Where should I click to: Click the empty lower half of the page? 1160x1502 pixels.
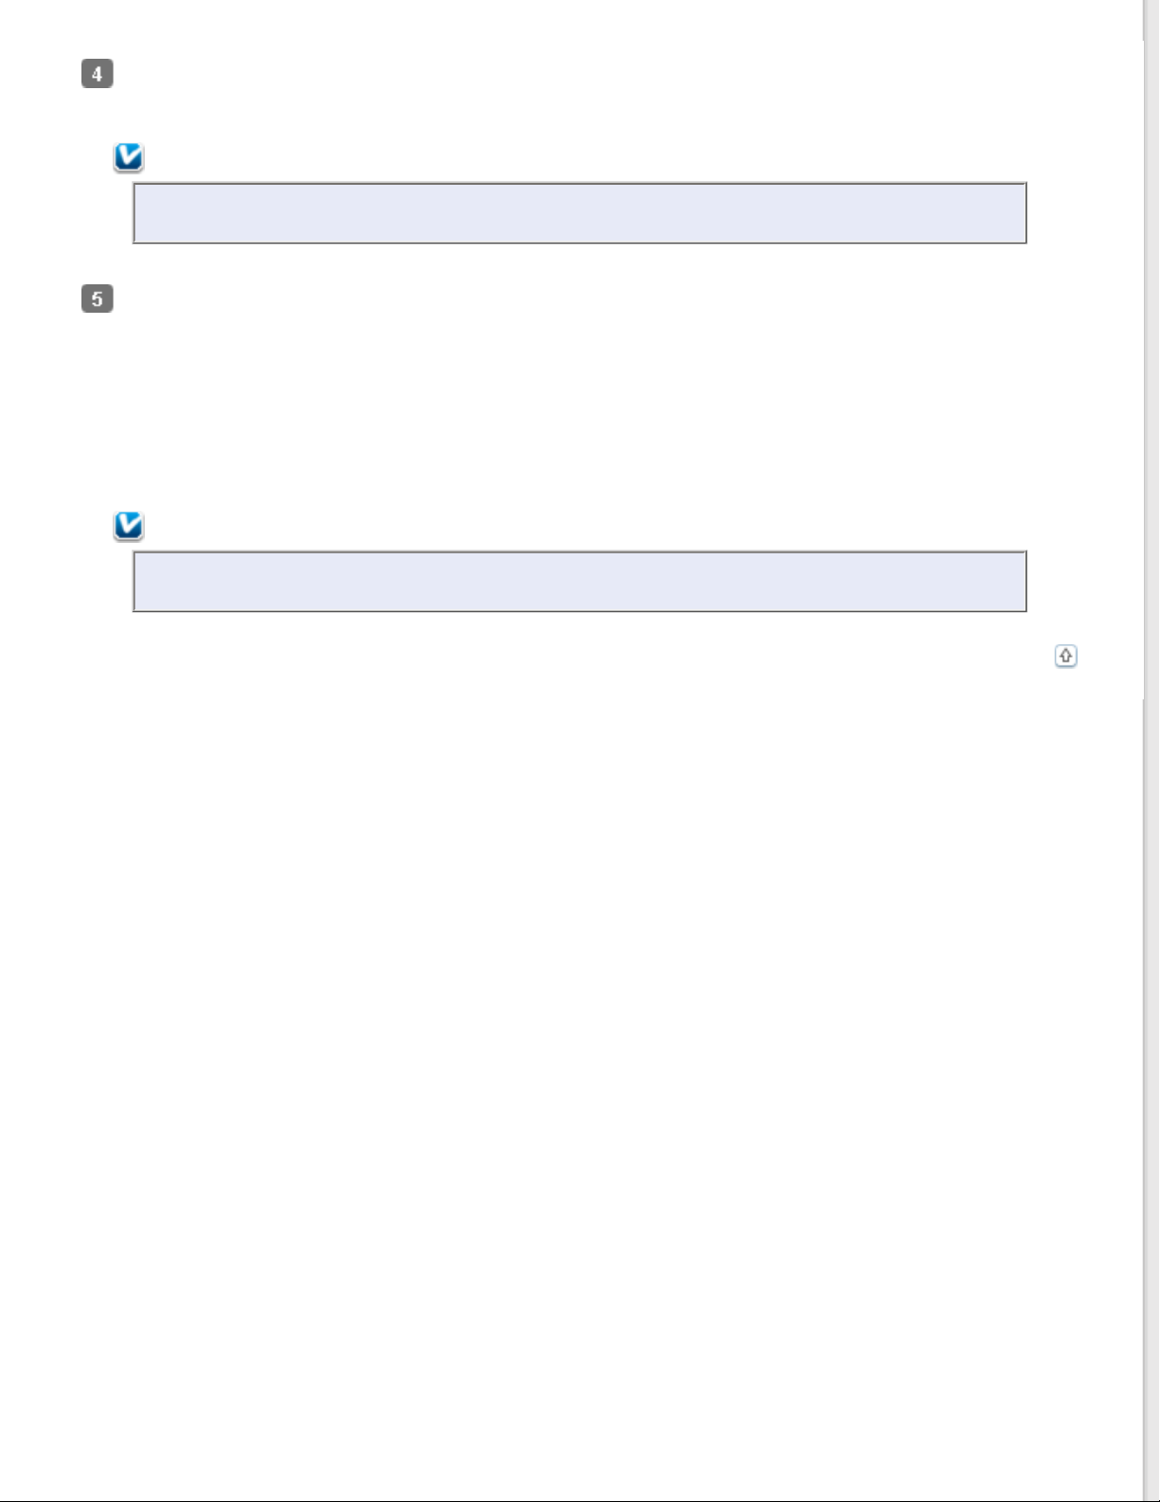(568, 1090)
